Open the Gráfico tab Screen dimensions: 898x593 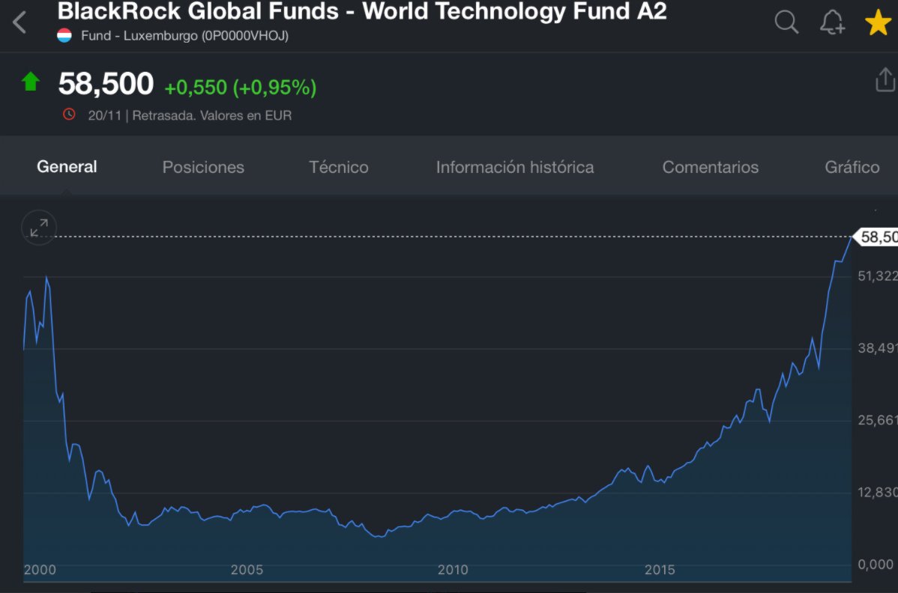tap(852, 167)
